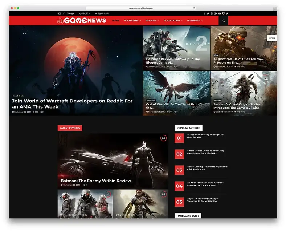Click popular article number 01 box
The image size is (286, 231).
(179, 138)
